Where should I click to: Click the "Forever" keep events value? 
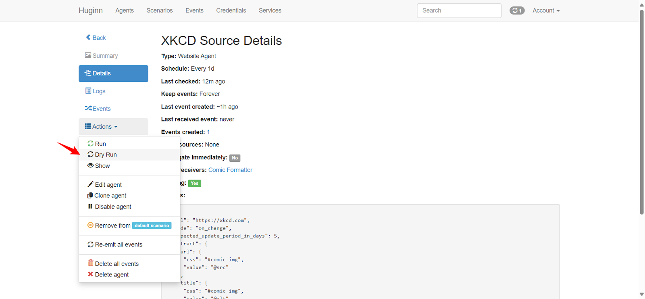click(210, 94)
